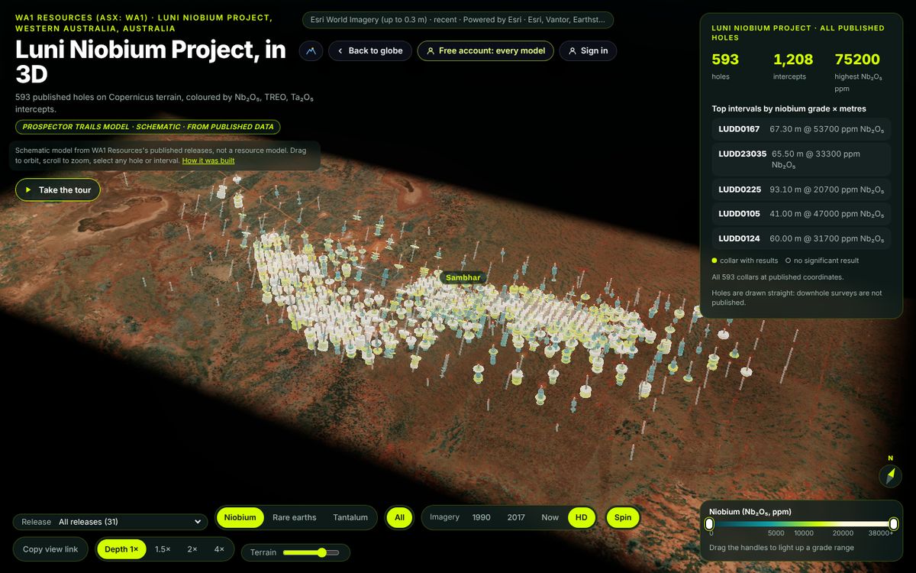The width and height of the screenshot is (916, 573).
Task: Set depth exaggeration to 4×
Action: pyautogui.click(x=219, y=549)
